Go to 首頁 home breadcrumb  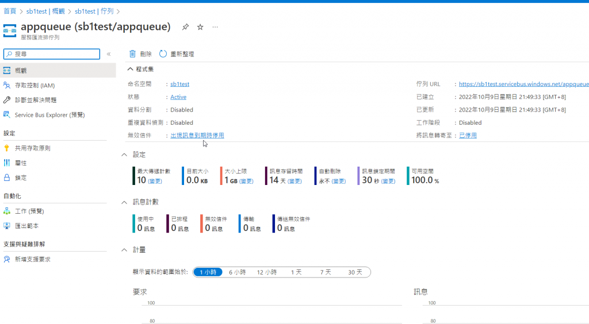click(x=10, y=11)
